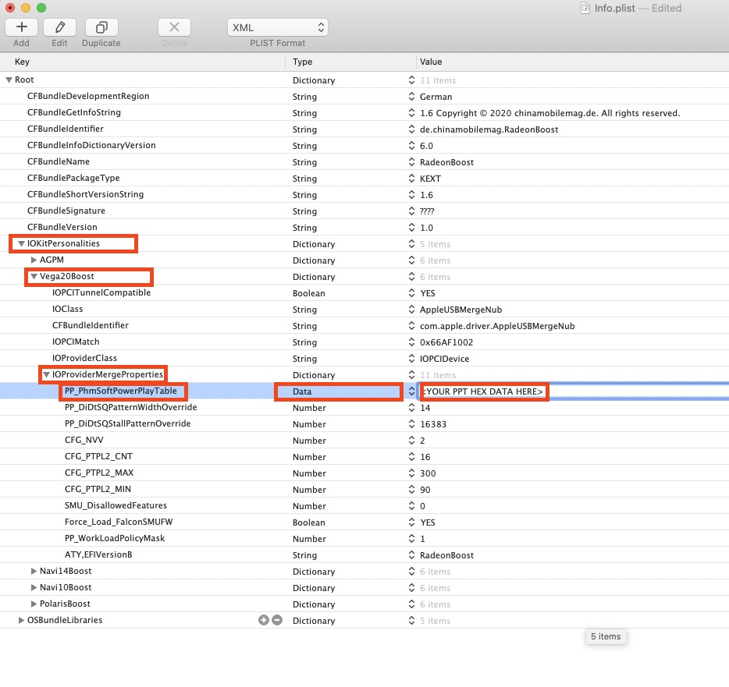Select the CFBundleIdentifier key under Root
The width and height of the screenshot is (729, 687).
tap(65, 129)
